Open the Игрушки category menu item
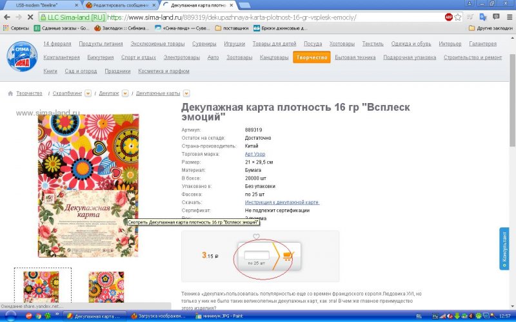 pyautogui.click(x=234, y=44)
